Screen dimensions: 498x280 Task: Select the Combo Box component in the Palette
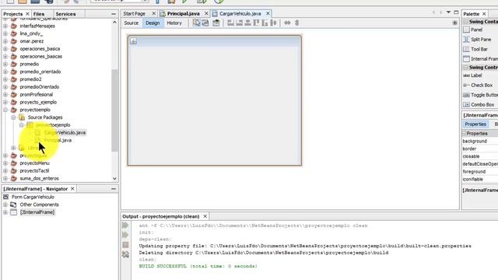click(x=479, y=104)
